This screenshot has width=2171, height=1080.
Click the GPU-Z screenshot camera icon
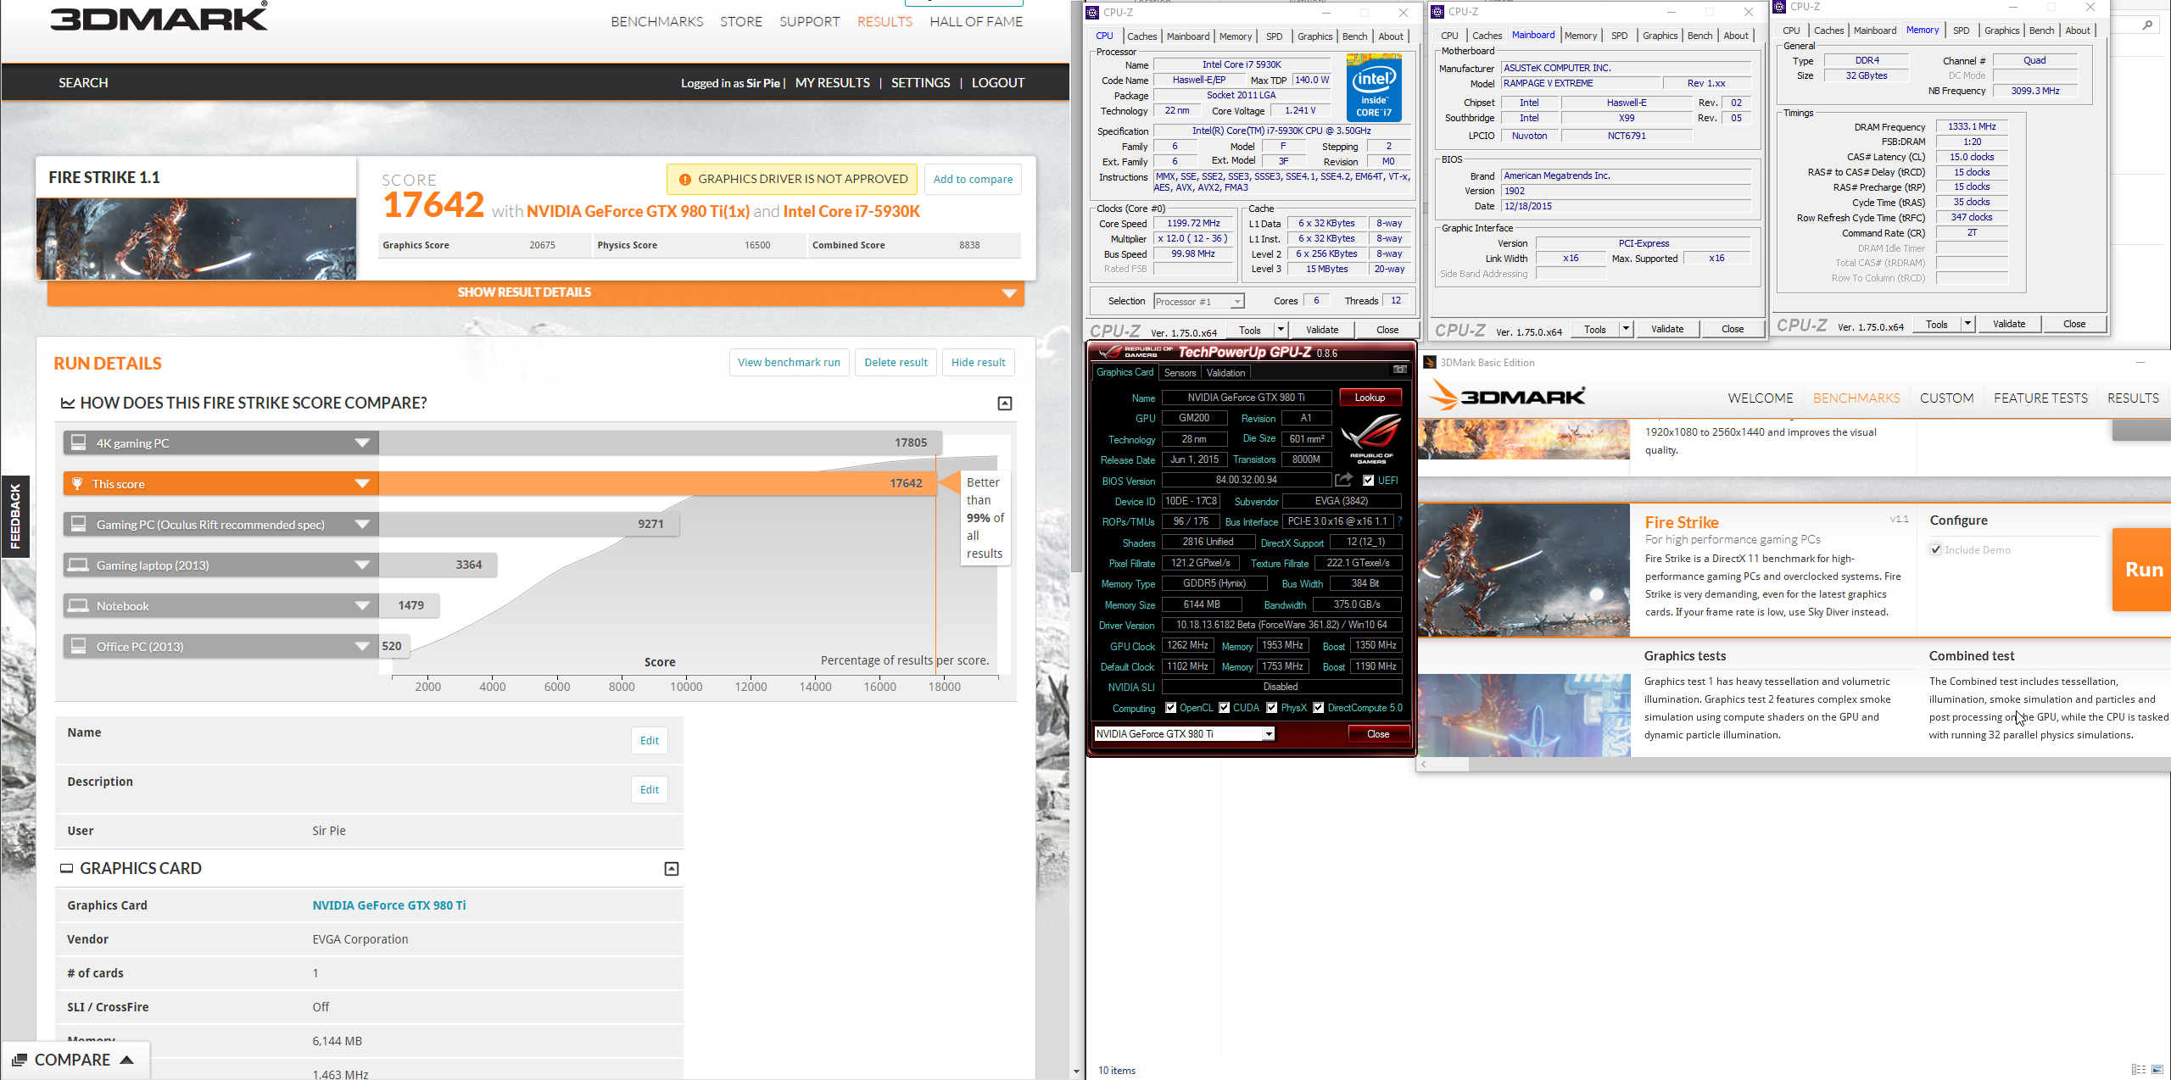[x=1399, y=370]
